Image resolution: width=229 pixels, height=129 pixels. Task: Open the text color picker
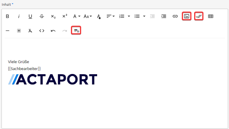tap(99, 16)
